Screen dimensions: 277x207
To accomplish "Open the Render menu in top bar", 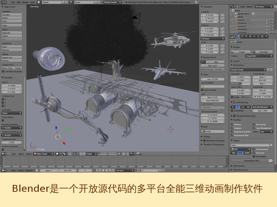I will click(x=25, y=2).
